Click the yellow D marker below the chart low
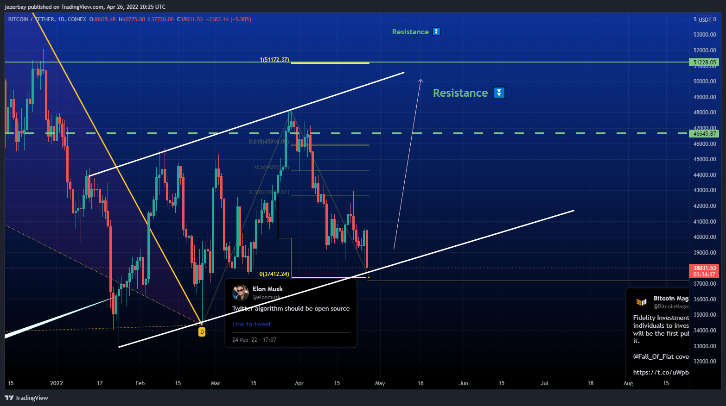This screenshot has width=726, height=406. (x=202, y=332)
